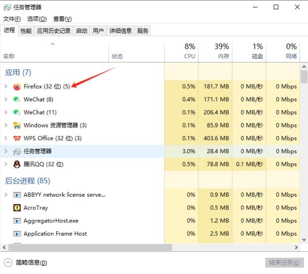Open the 文件(F) menu
The width and height of the screenshot is (308, 274).
click(12, 19)
